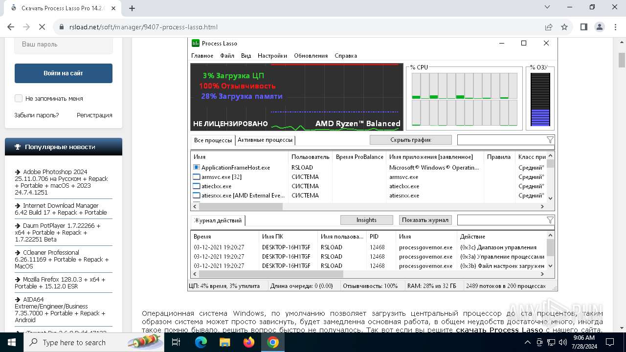Click the trophy icon in Популярные новости header
Image resolution: width=626 pixels, height=352 pixels.
18,147
